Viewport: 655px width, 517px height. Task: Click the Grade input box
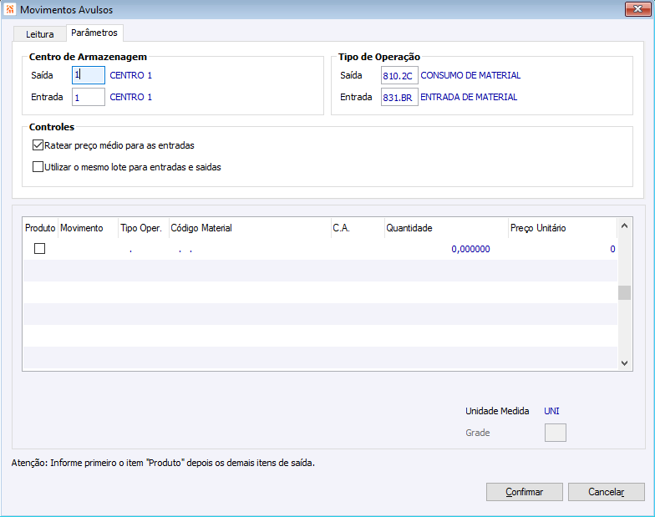click(x=555, y=433)
